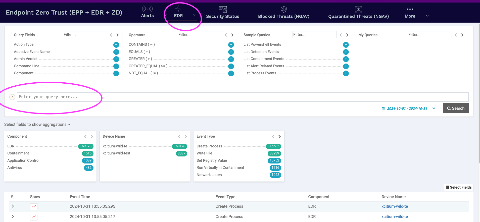The image size is (480, 222).
Task: Click the Select Fields button
Action: tap(459, 187)
